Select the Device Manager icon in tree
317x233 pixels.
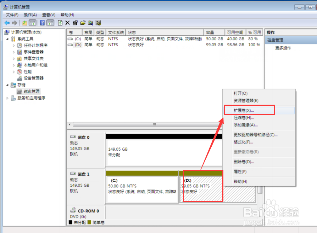20,78
